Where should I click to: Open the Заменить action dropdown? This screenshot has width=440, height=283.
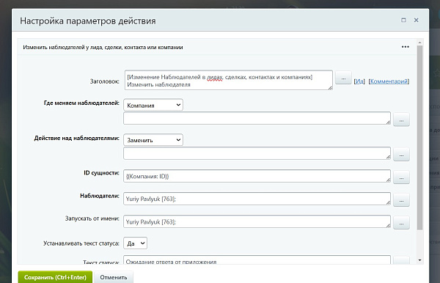click(x=153, y=140)
